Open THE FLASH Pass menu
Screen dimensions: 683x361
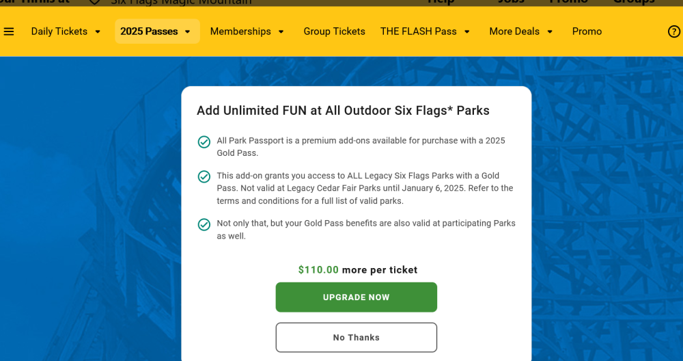pos(418,31)
